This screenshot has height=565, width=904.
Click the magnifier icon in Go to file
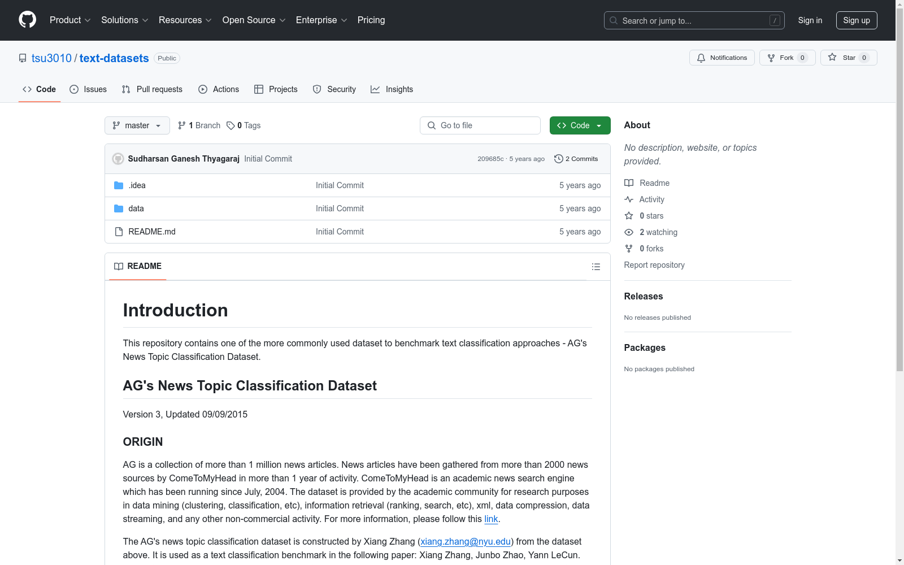point(432,125)
